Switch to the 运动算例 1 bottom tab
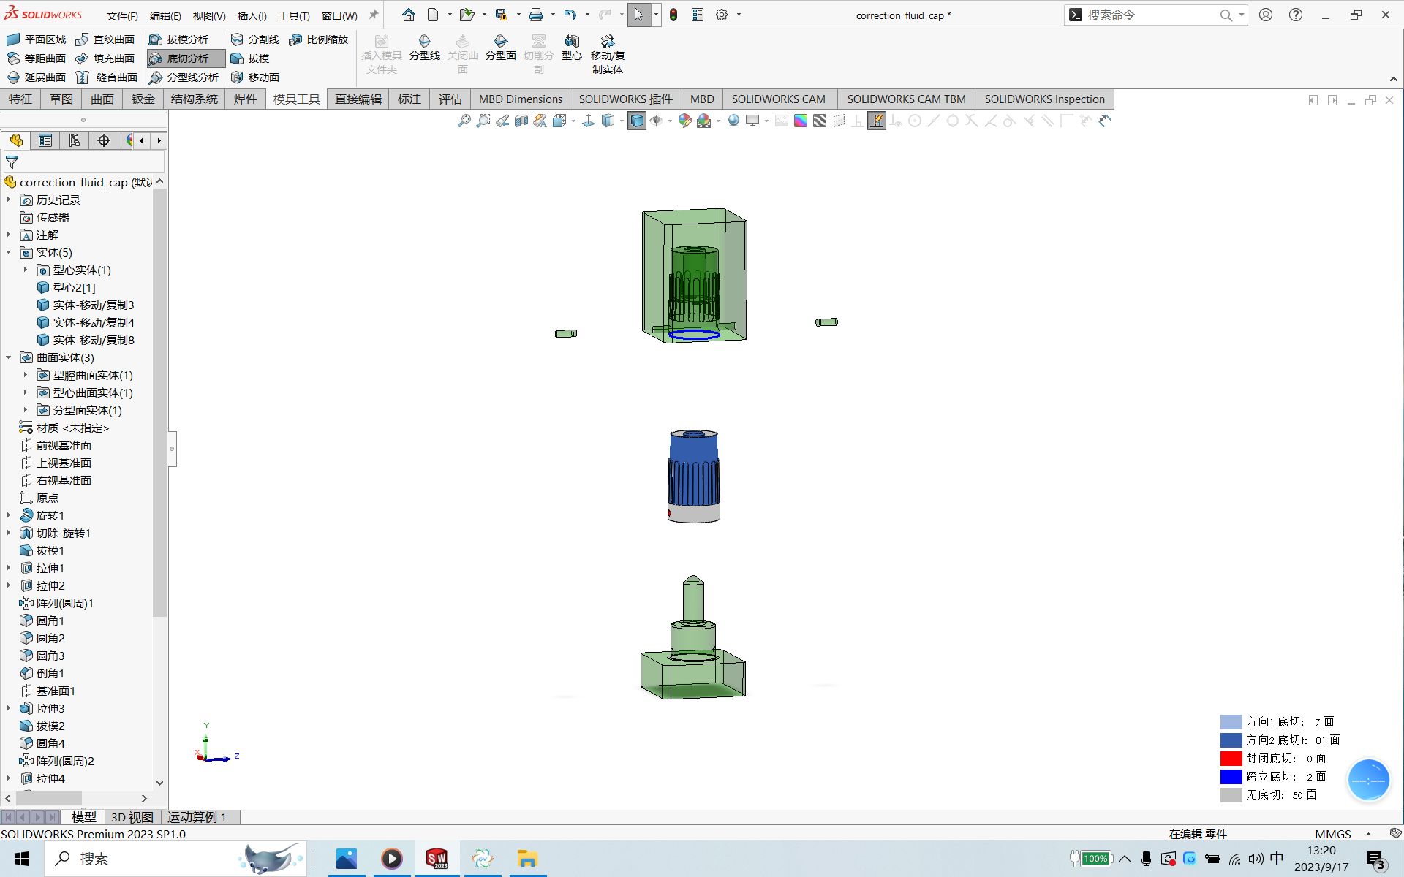The width and height of the screenshot is (1404, 877). pos(197,817)
